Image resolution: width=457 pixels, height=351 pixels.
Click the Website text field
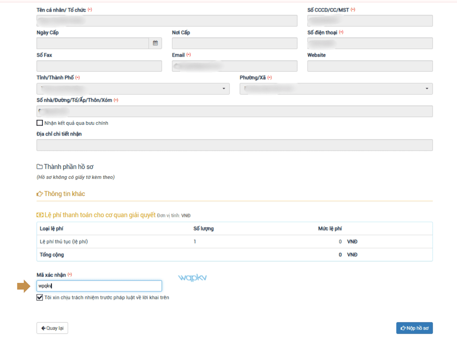370,66
